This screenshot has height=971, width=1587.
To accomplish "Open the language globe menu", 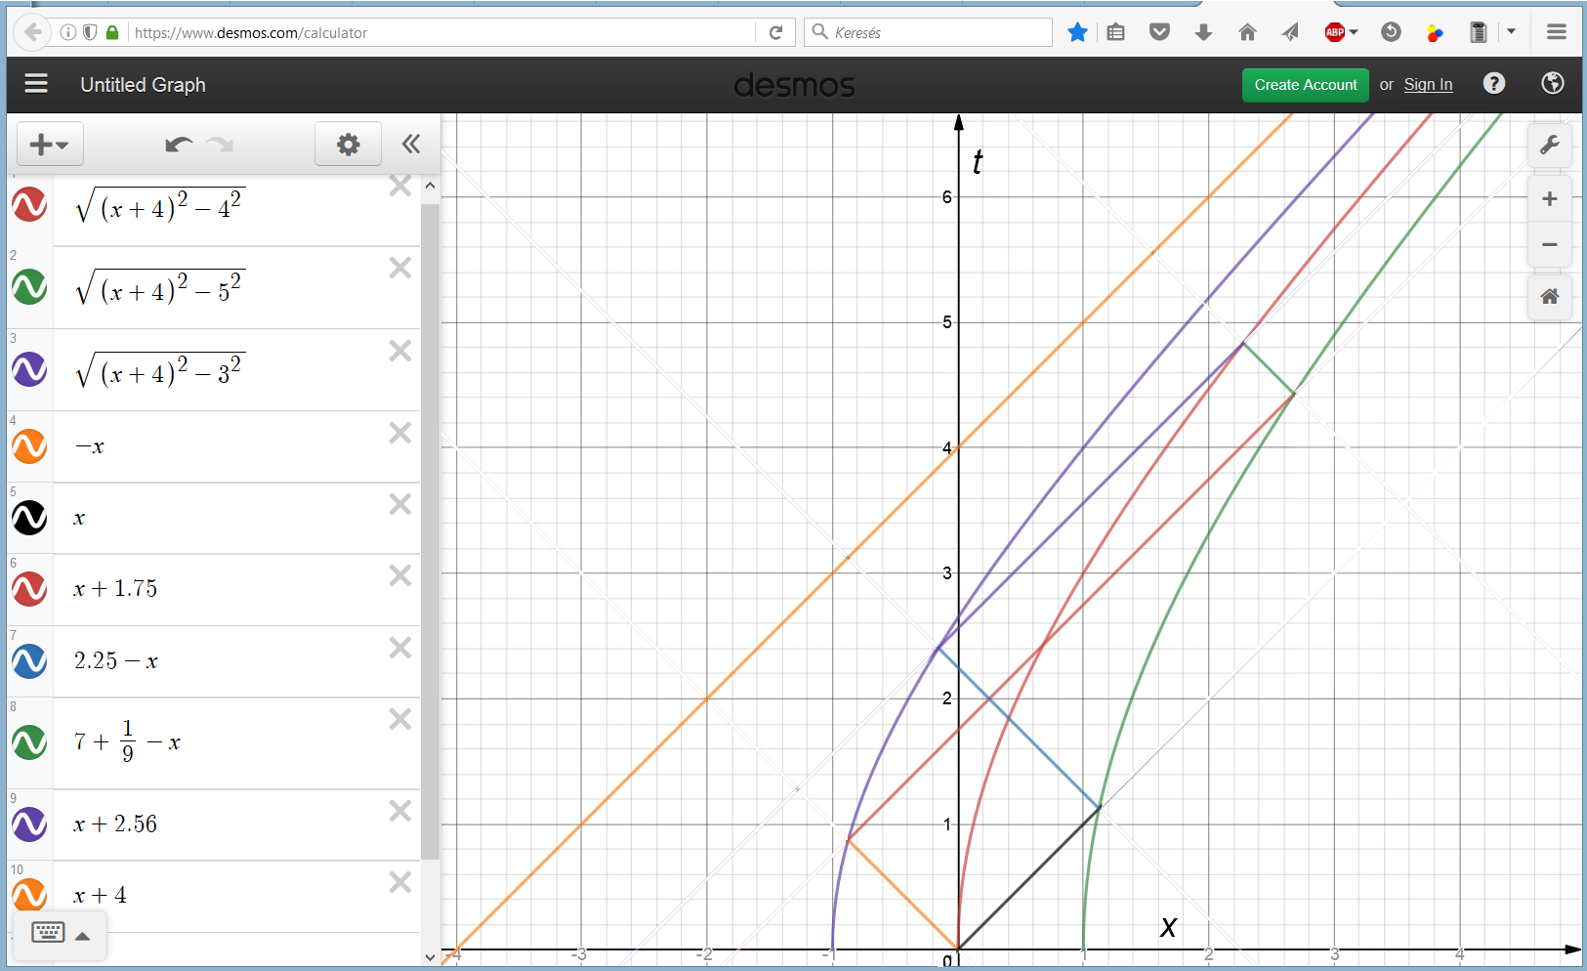I will click(1552, 84).
